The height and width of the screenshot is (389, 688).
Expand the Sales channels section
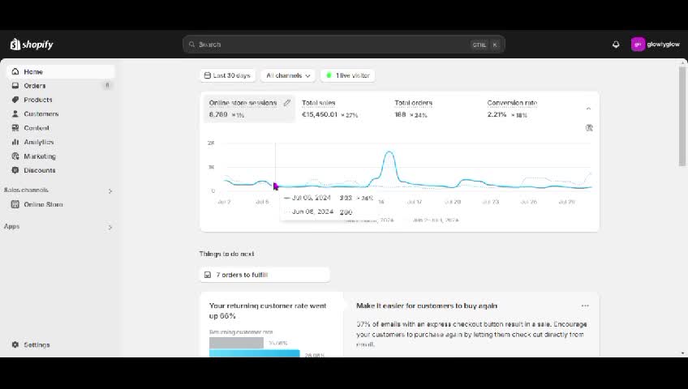pos(110,190)
